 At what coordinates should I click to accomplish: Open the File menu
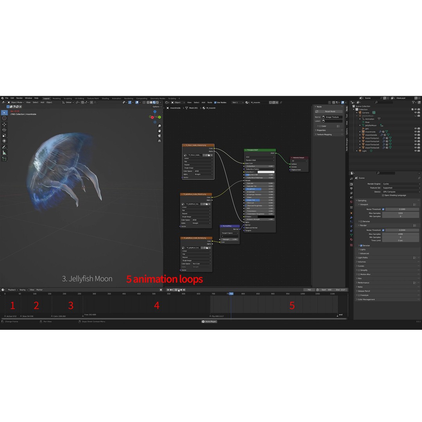click(7, 98)
